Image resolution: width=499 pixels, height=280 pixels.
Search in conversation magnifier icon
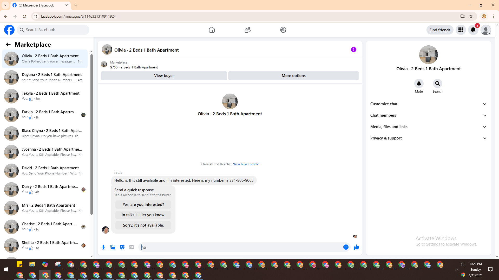(437, 83)
